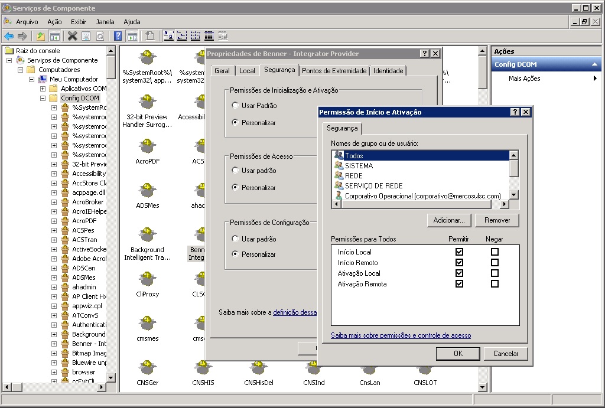Click the Up One Level folder icon
The width and height of the screenshot is (605, 408).
pos(40,36)
